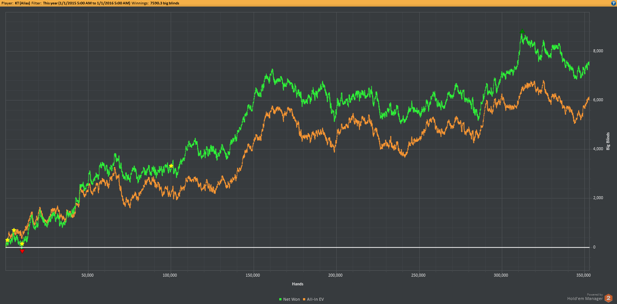The height and width of the screenshot is (304, 617).
Task: Toggle the Net Won legend label
Action: (x=291, y=299)
